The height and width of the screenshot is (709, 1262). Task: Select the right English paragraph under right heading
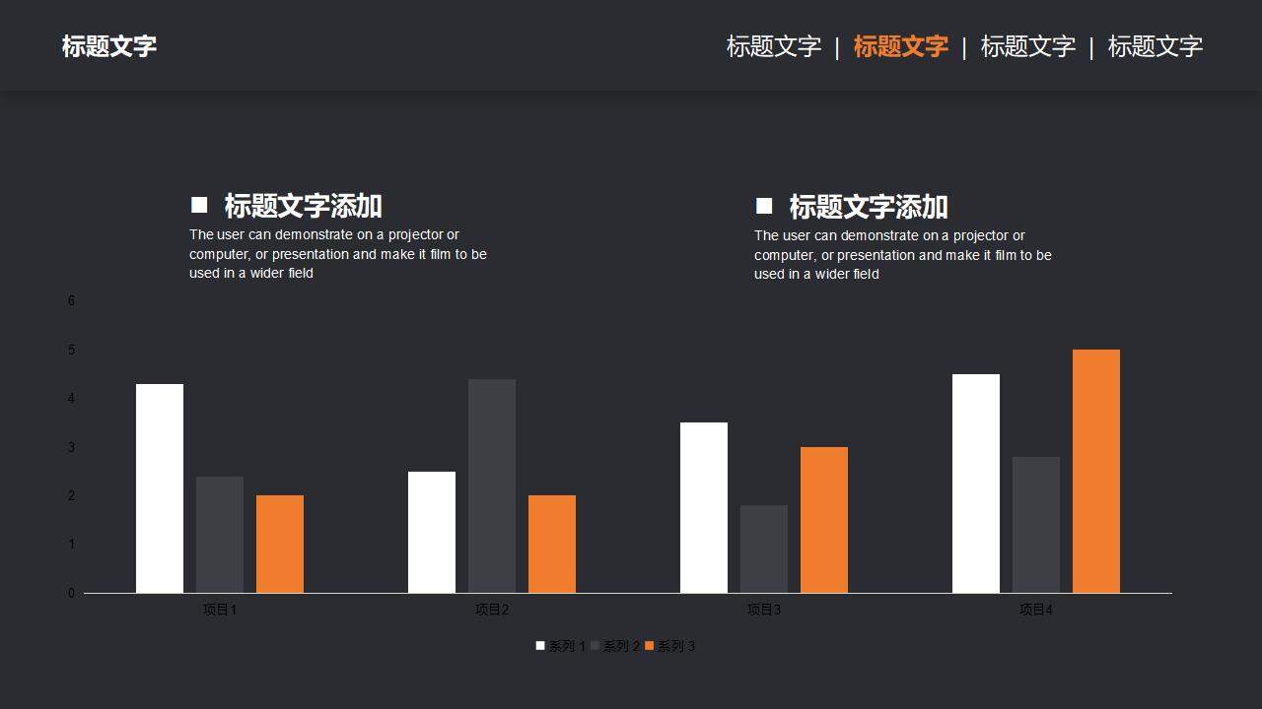(x=903, y=255)
